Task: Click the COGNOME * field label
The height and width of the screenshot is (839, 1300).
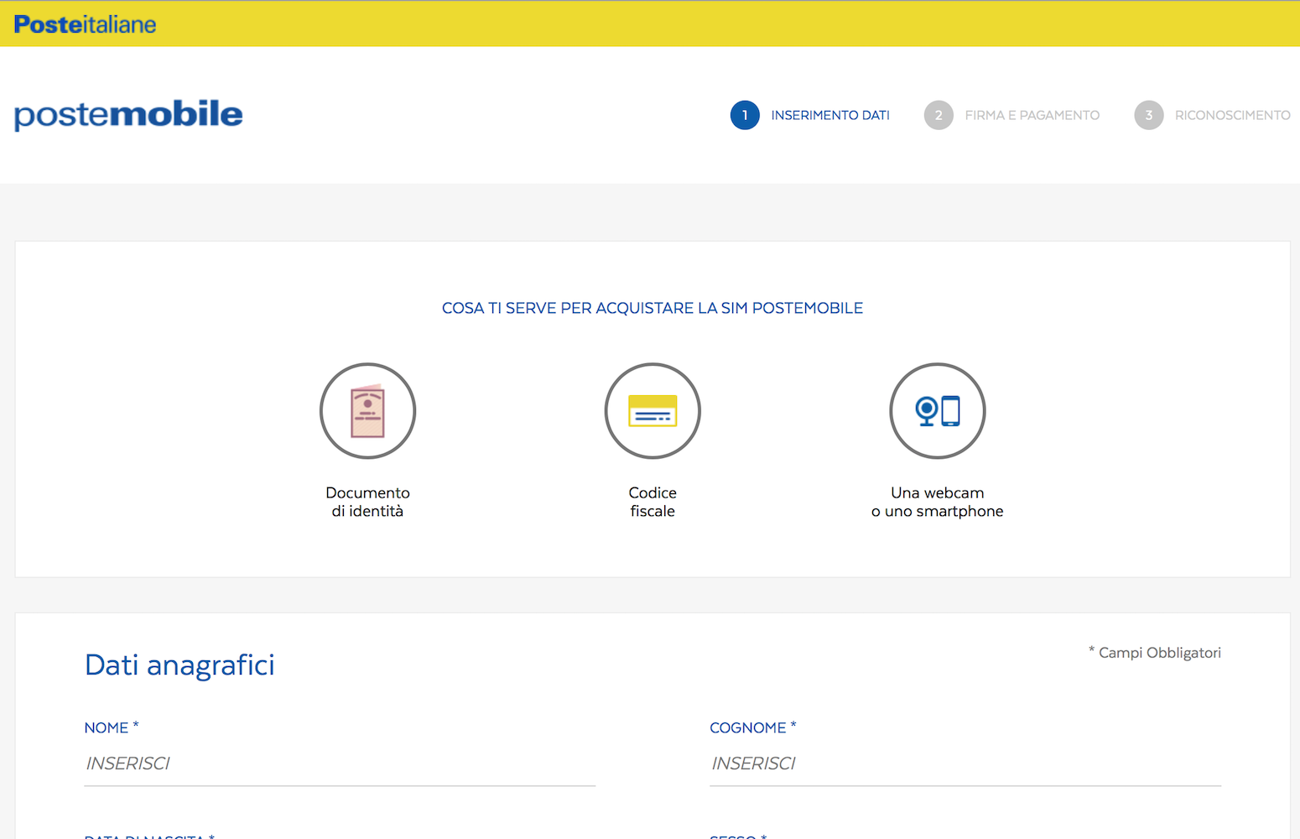Action: click(753, 727)
